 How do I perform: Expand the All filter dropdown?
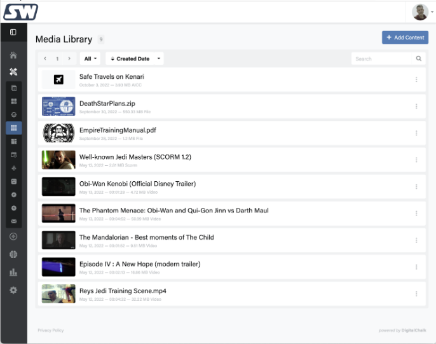pos(91,58)
